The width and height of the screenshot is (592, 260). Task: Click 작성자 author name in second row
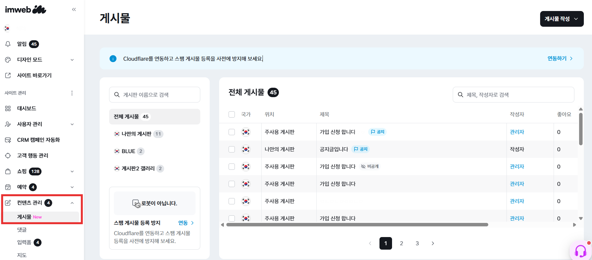click(x=517, y=149)
